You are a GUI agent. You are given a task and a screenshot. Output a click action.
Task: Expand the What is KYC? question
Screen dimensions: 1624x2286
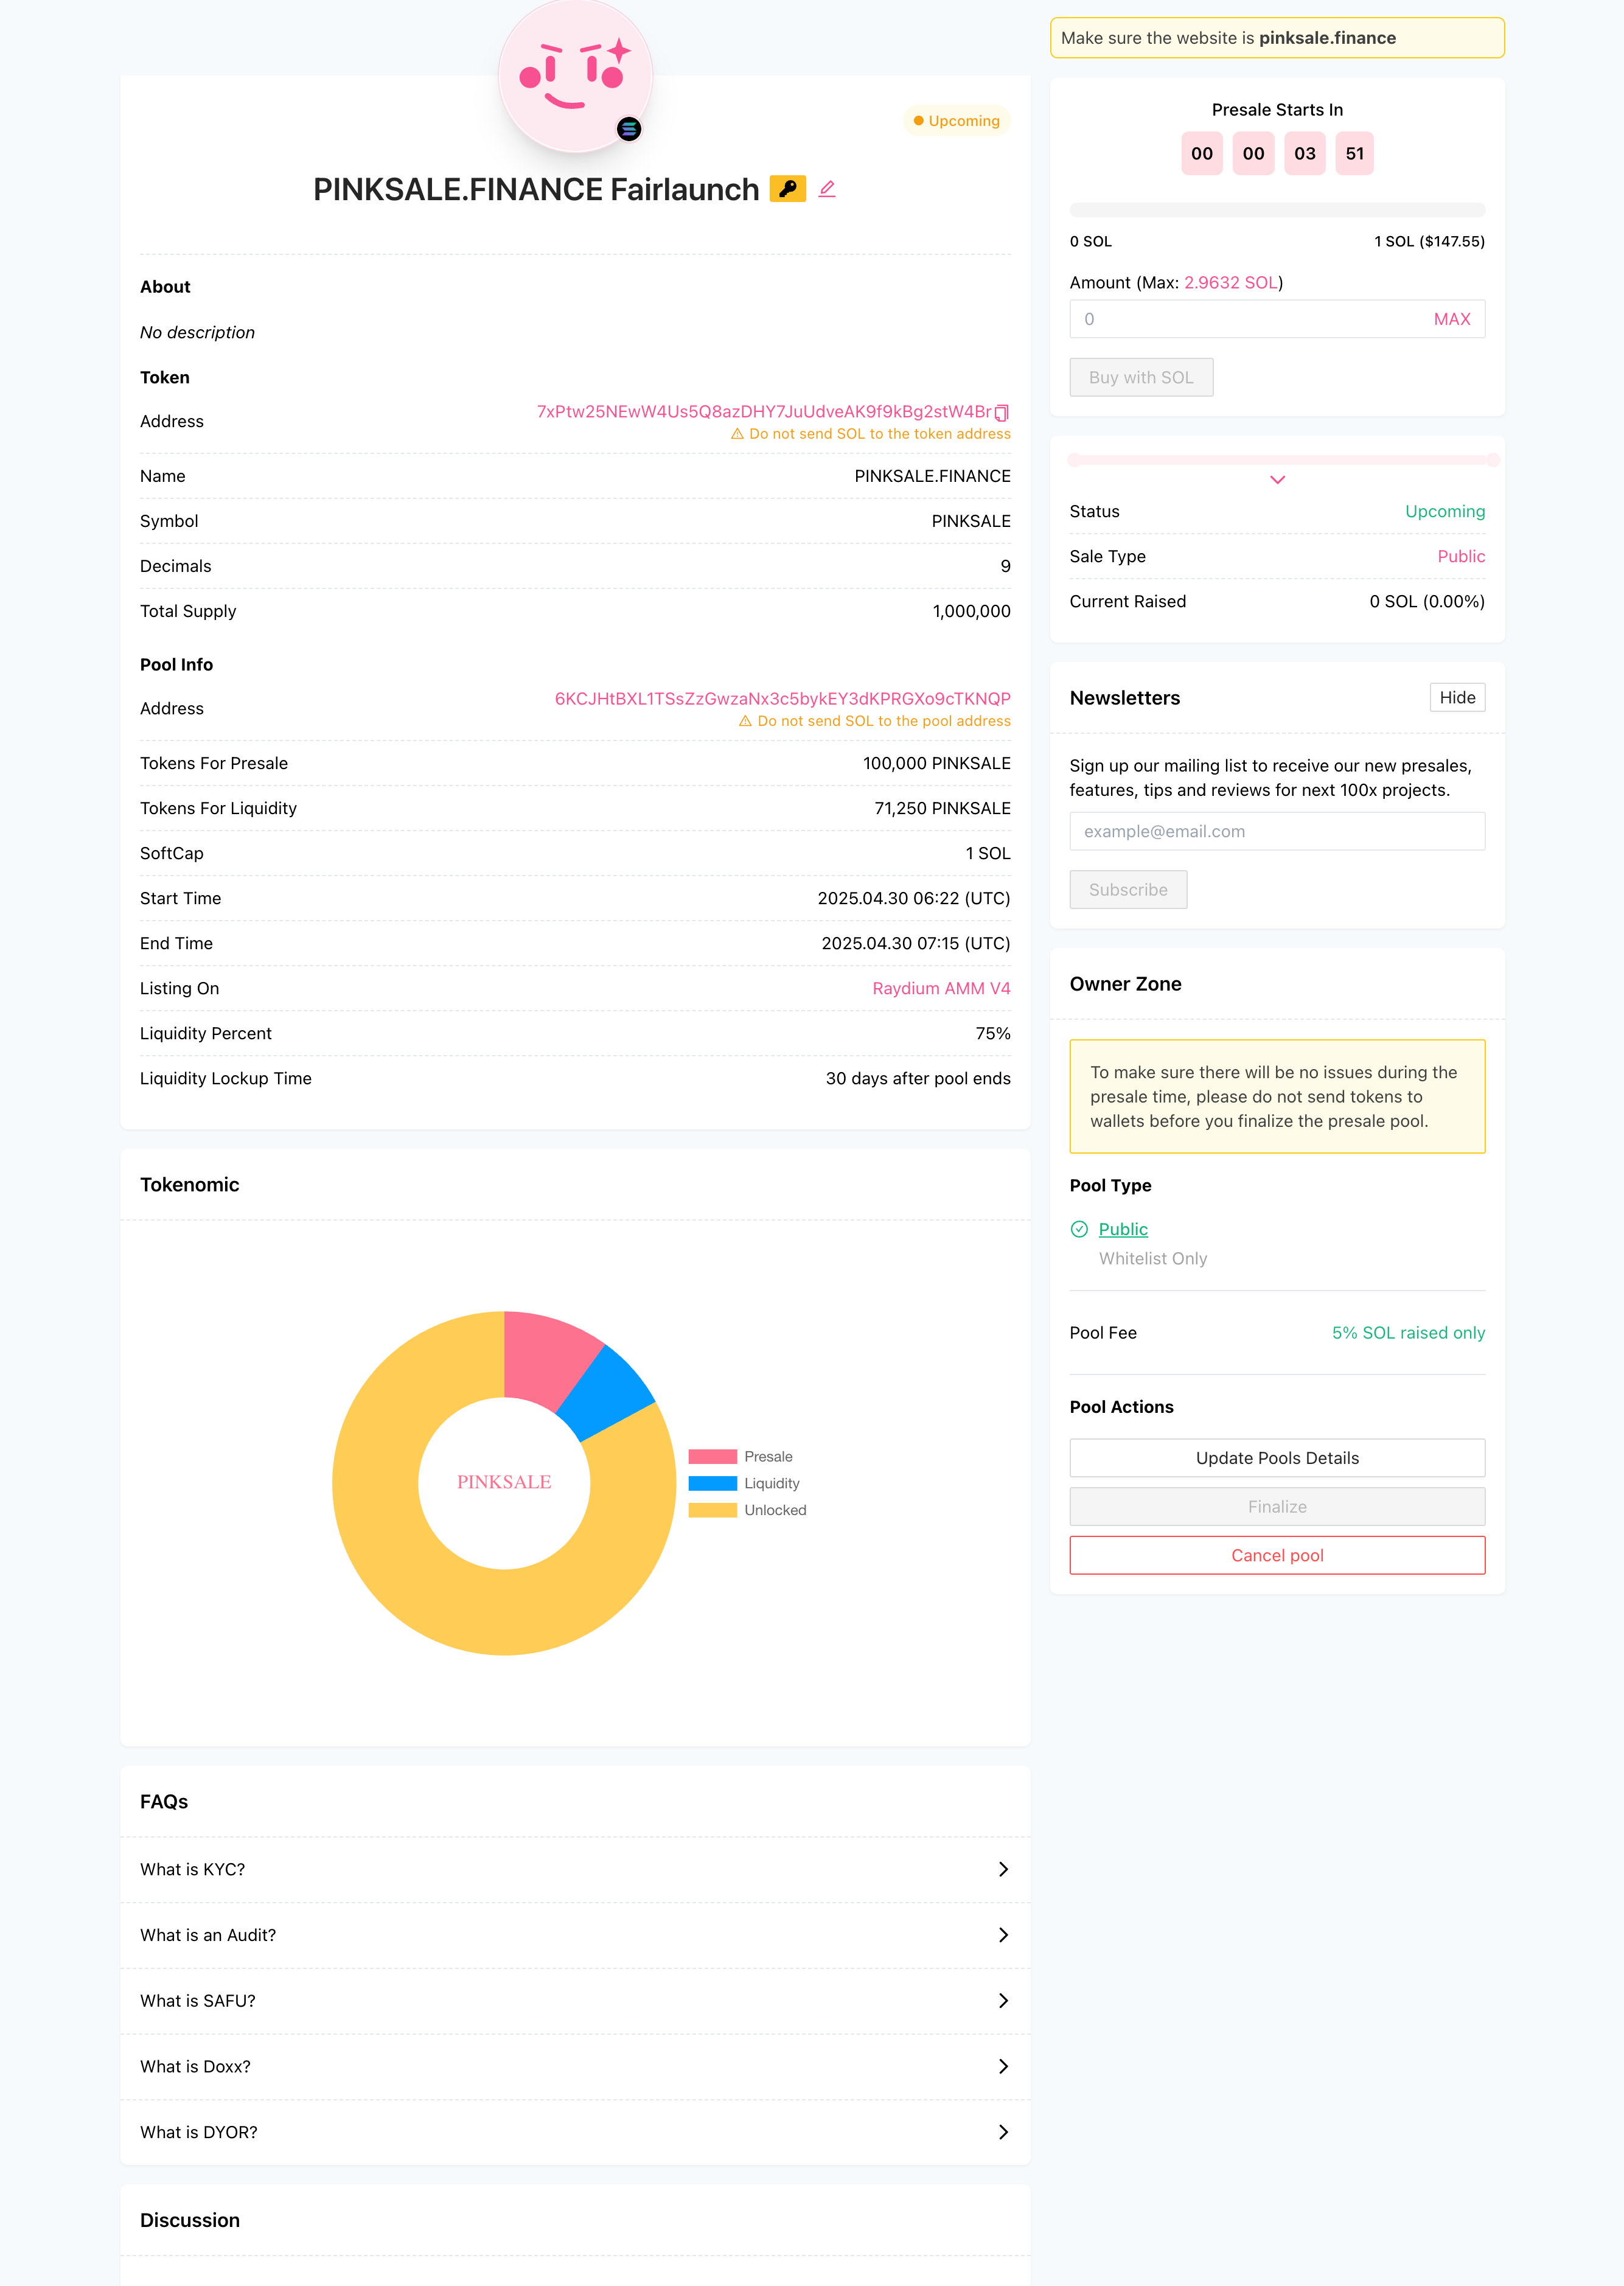tap(575, 1869)
